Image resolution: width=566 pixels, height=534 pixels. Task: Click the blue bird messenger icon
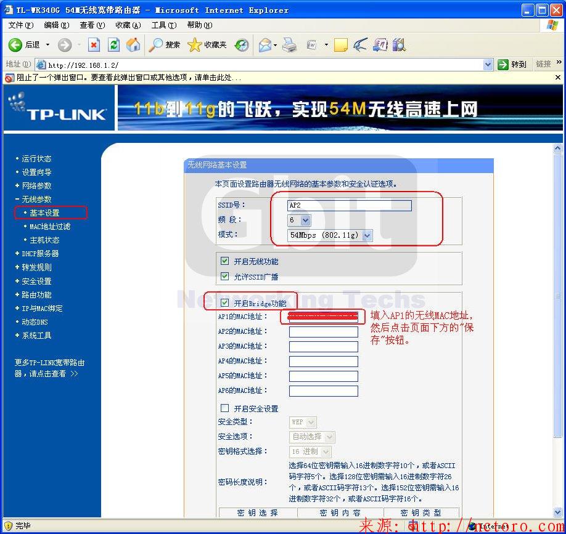coord(360,45)
